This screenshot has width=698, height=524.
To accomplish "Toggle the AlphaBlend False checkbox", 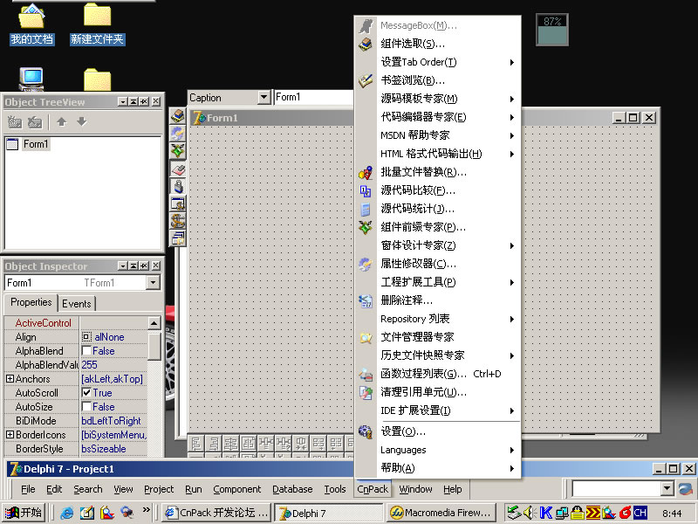I will (x=86, y=351).
